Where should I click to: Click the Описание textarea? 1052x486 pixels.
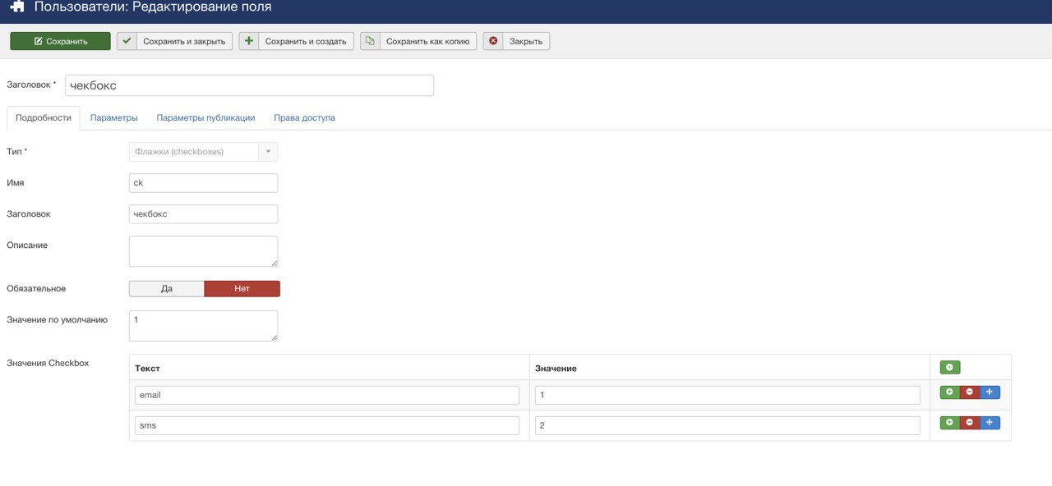[203, 251]
